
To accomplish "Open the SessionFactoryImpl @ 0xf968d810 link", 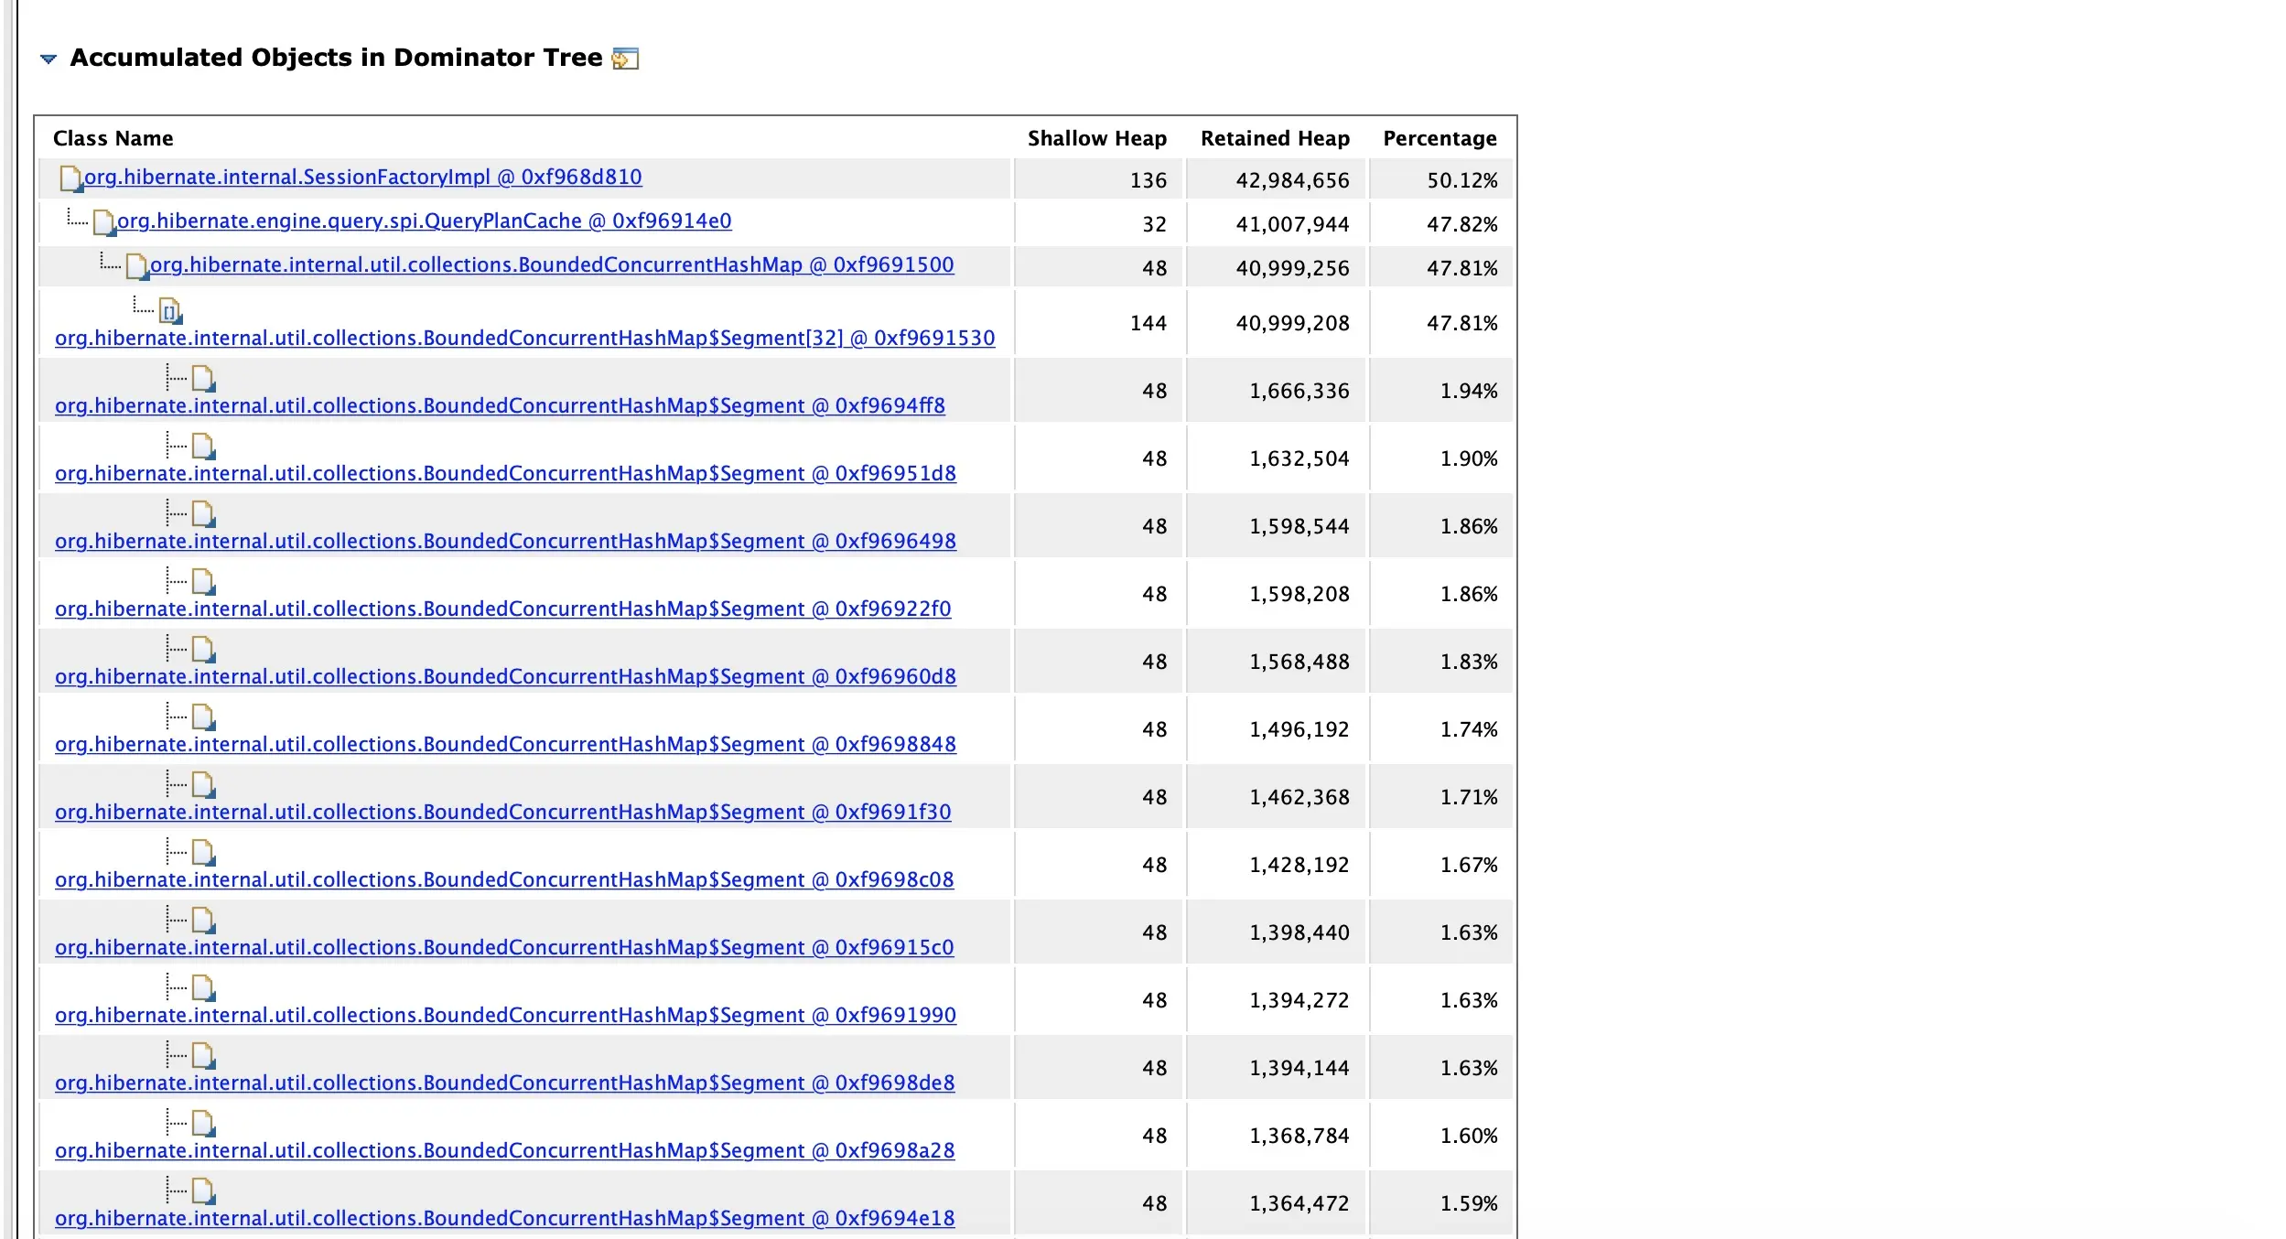I will (x=362, y=177).
